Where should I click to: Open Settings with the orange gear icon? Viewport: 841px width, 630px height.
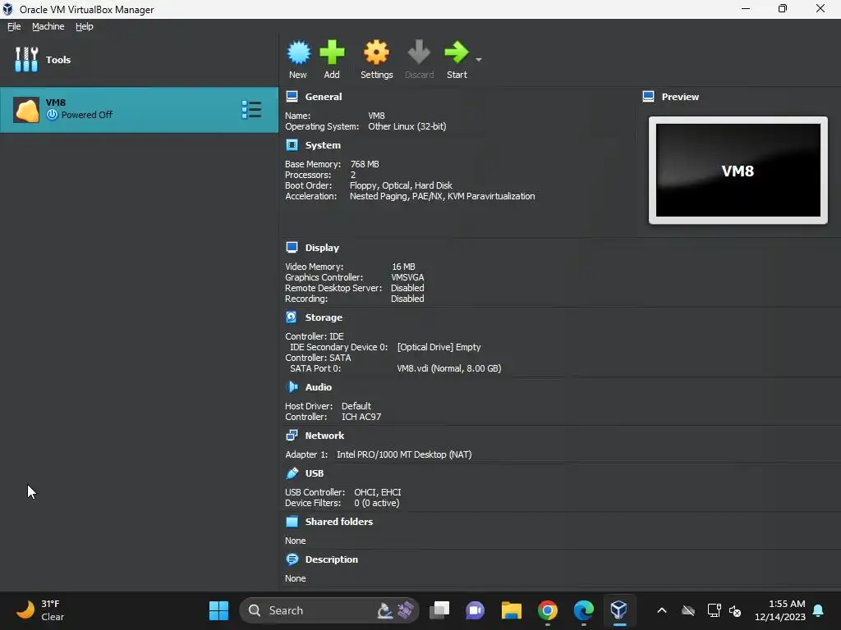[376, 52]
